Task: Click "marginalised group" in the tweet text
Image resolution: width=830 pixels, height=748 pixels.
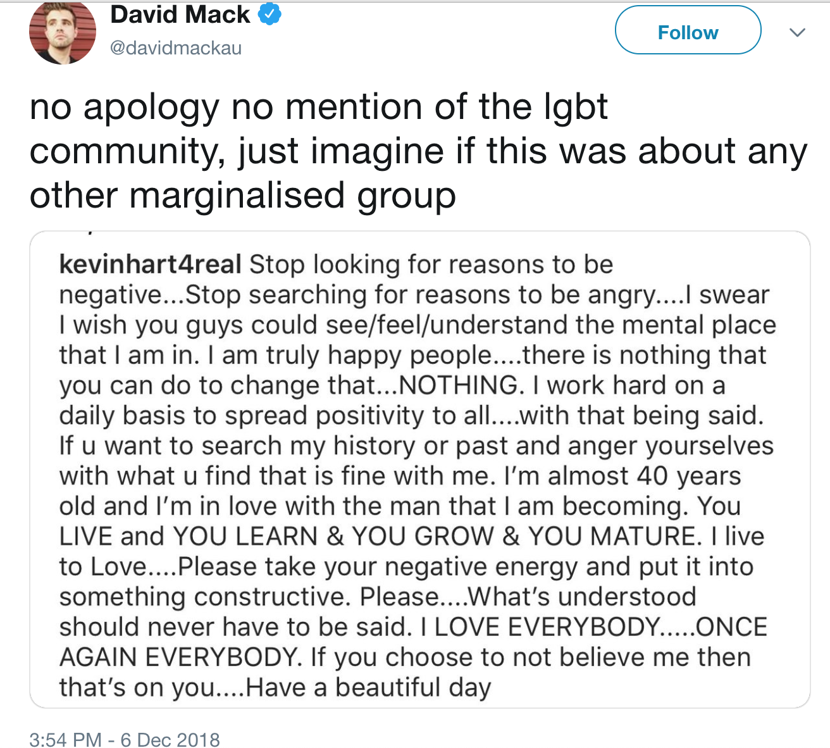Action: [x=293, y=196]
